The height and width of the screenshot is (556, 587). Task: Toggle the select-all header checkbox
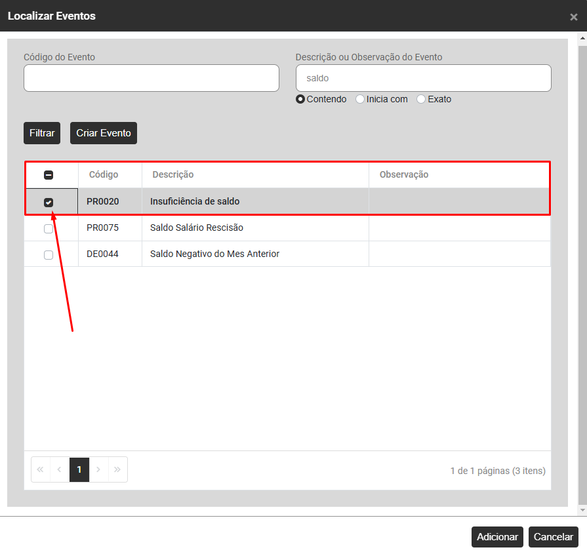point(49,175)
